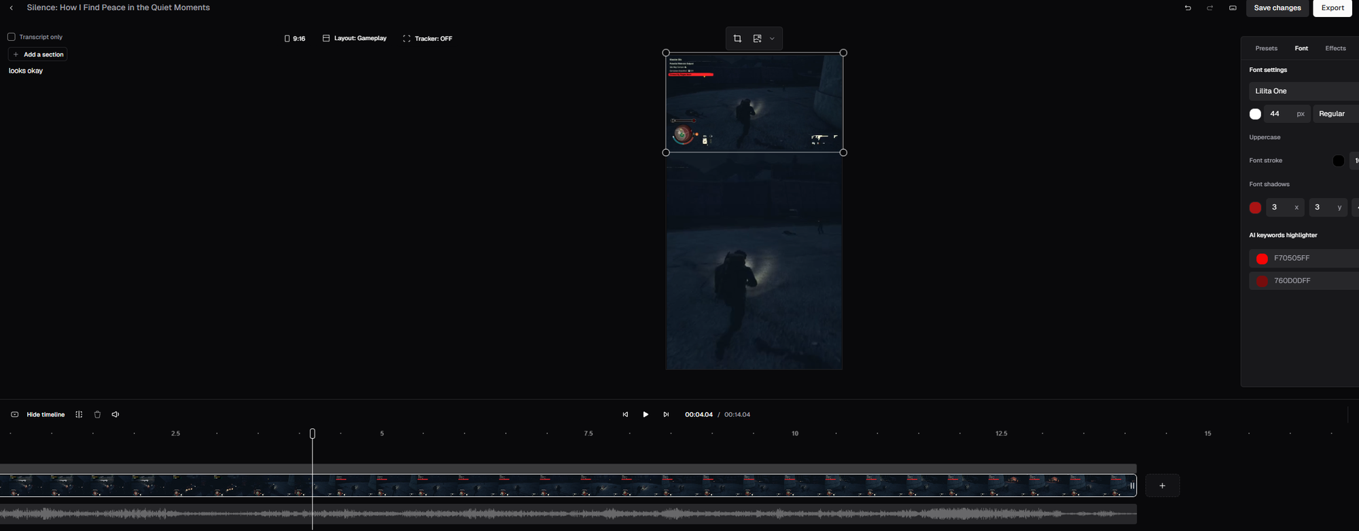The width and height of the screenshot is (1359, 531).
Task: Export the video
Action: tap(1332, 8)
